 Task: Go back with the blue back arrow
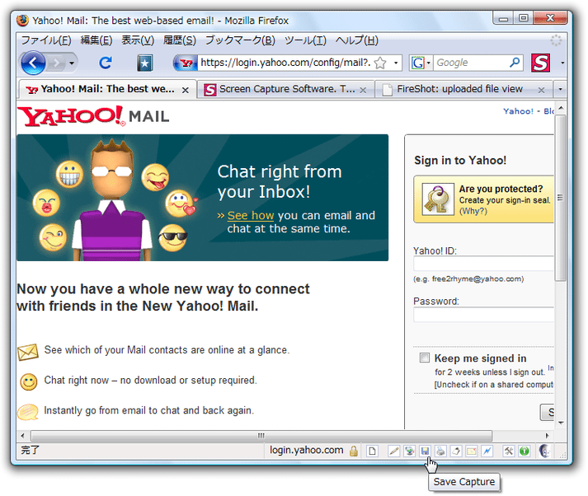point(33,63)
